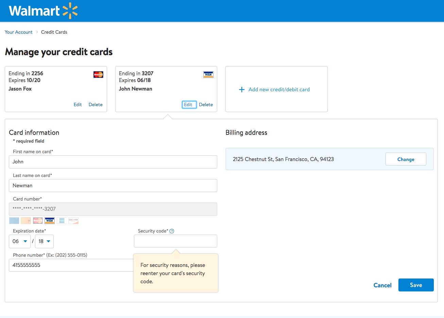This screenshot has height=318, width=444.
Task: Click the security code help question icon
Action: pos(172,231)
